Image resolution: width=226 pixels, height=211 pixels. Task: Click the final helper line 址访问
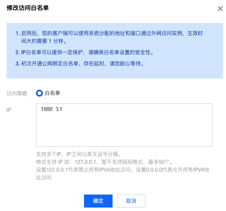(44, 178)
